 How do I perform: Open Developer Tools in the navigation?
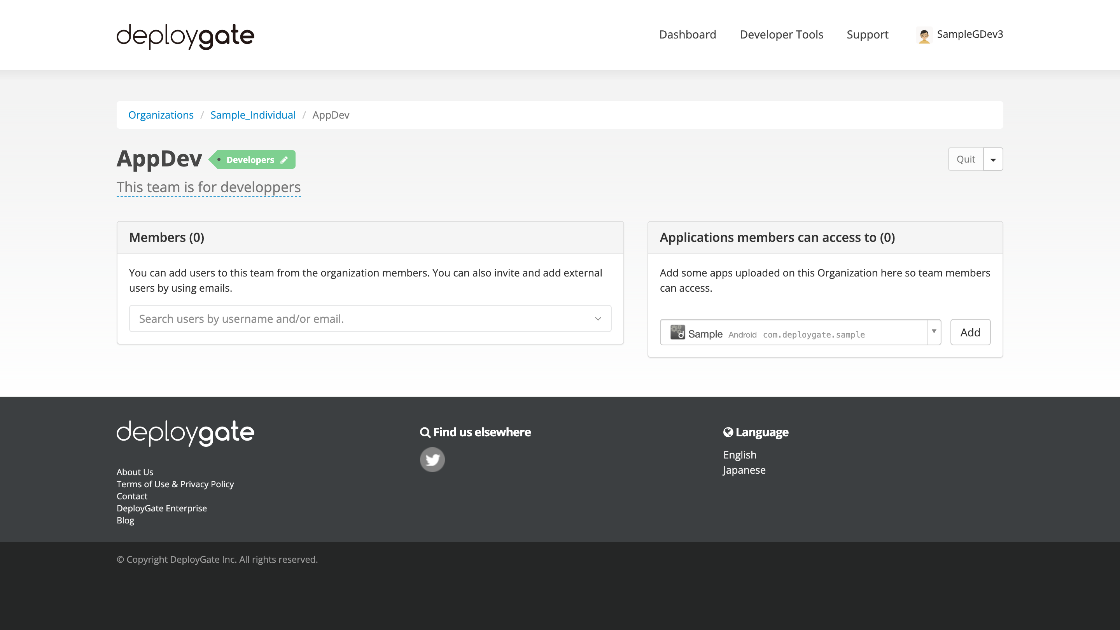(x=781, y=34)
